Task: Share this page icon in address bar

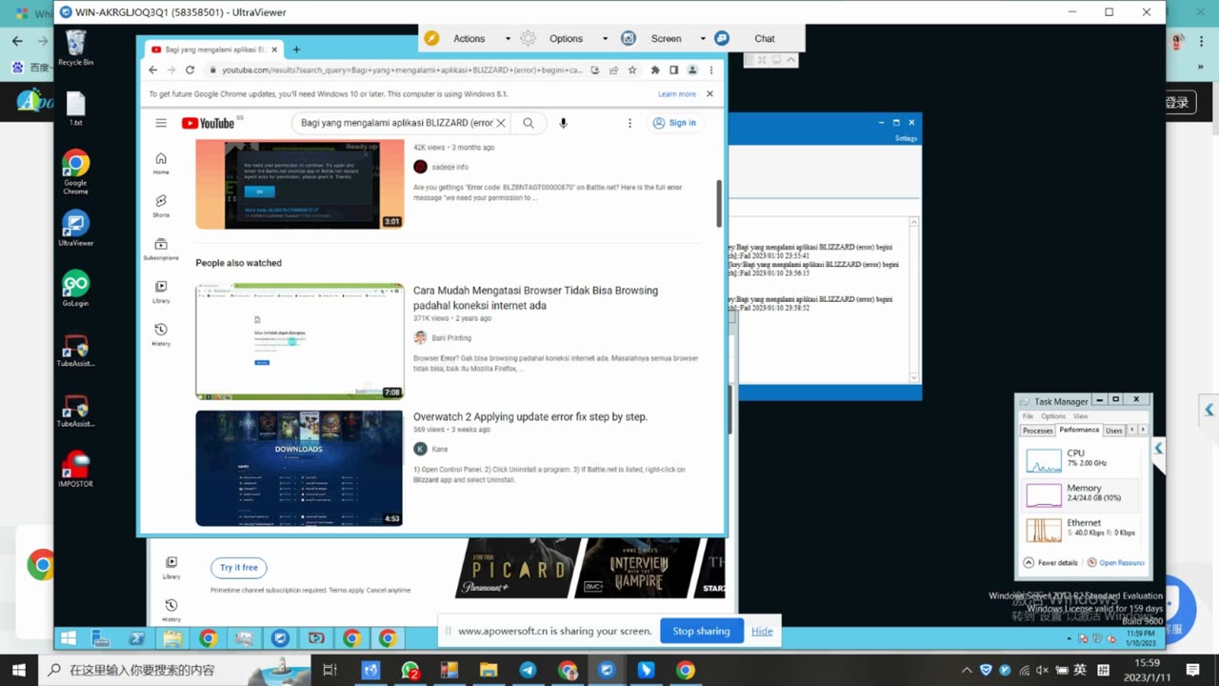Action: [x=613, y=70]
